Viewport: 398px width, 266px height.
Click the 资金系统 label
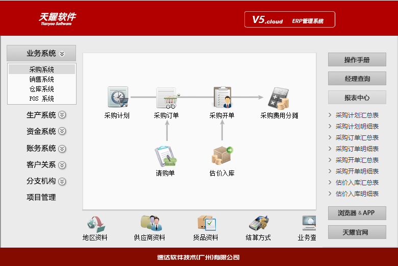pos(41,131)
